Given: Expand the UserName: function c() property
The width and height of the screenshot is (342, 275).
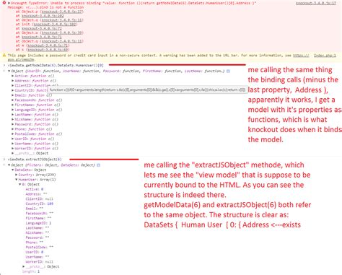Looking at the screenshot, I should (13, 144).
